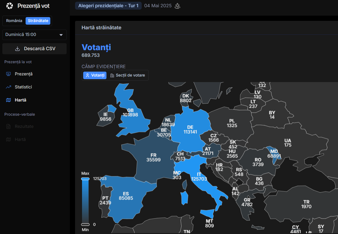Highlight map by Secții de votare
This screenshot has height=234, width=338.
[128, 75]
